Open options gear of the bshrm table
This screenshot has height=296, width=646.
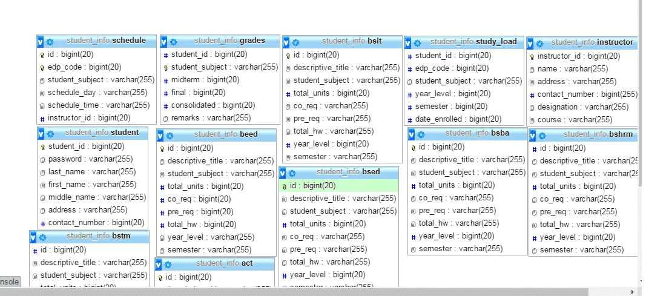coord(542,136)
